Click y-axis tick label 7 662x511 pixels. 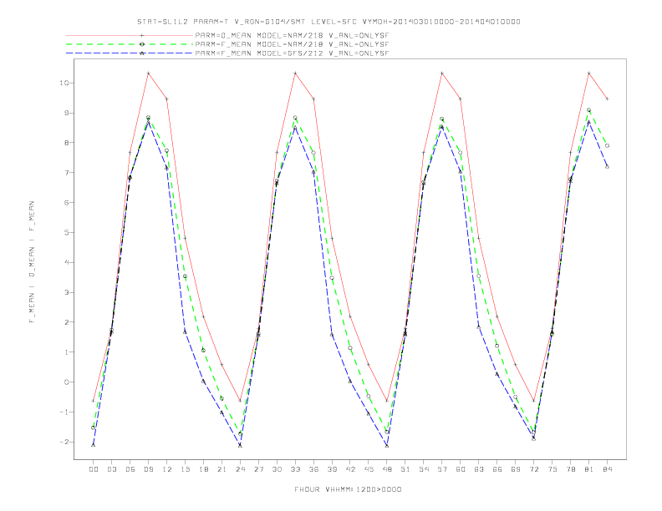66,173
